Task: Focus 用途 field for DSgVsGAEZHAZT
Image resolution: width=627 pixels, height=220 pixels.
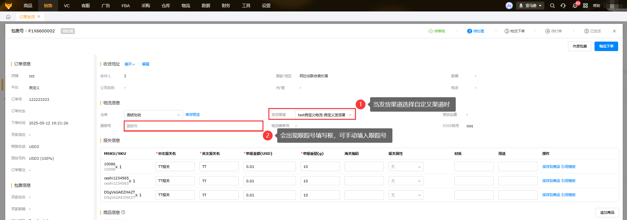Action: 518,195
